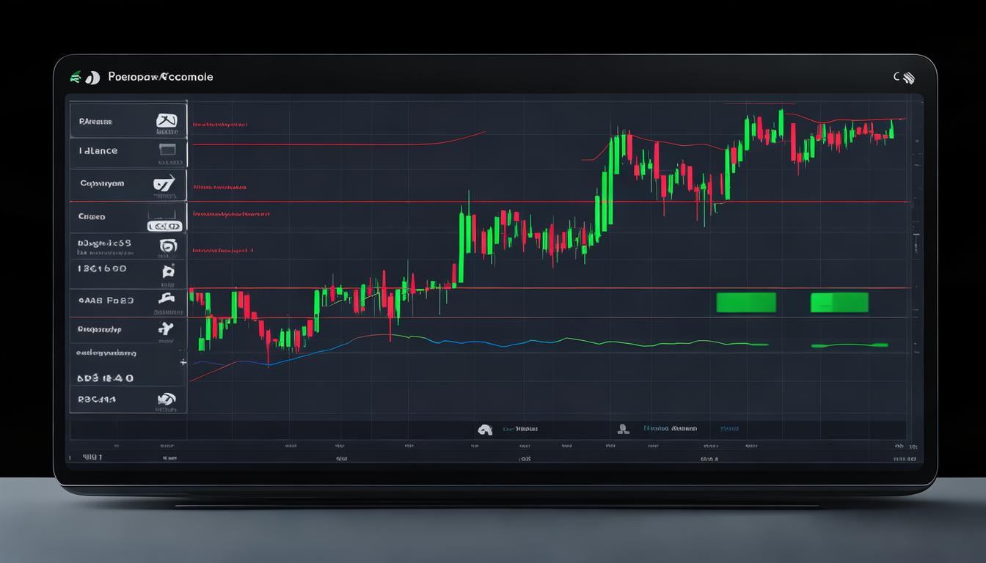986x563 pixels.
Task: Click the icon in the 0AAB Po8D row
Action: [167, 299]
